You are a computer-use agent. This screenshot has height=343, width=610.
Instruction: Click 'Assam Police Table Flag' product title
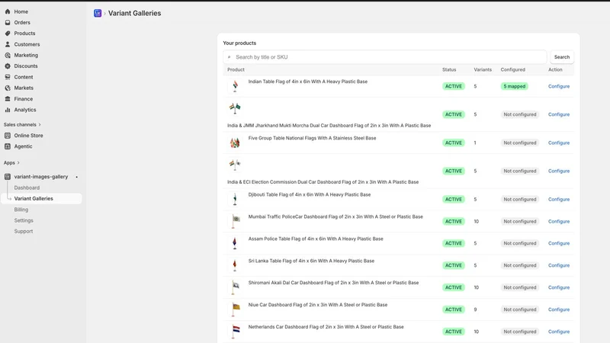coord(316,239)
